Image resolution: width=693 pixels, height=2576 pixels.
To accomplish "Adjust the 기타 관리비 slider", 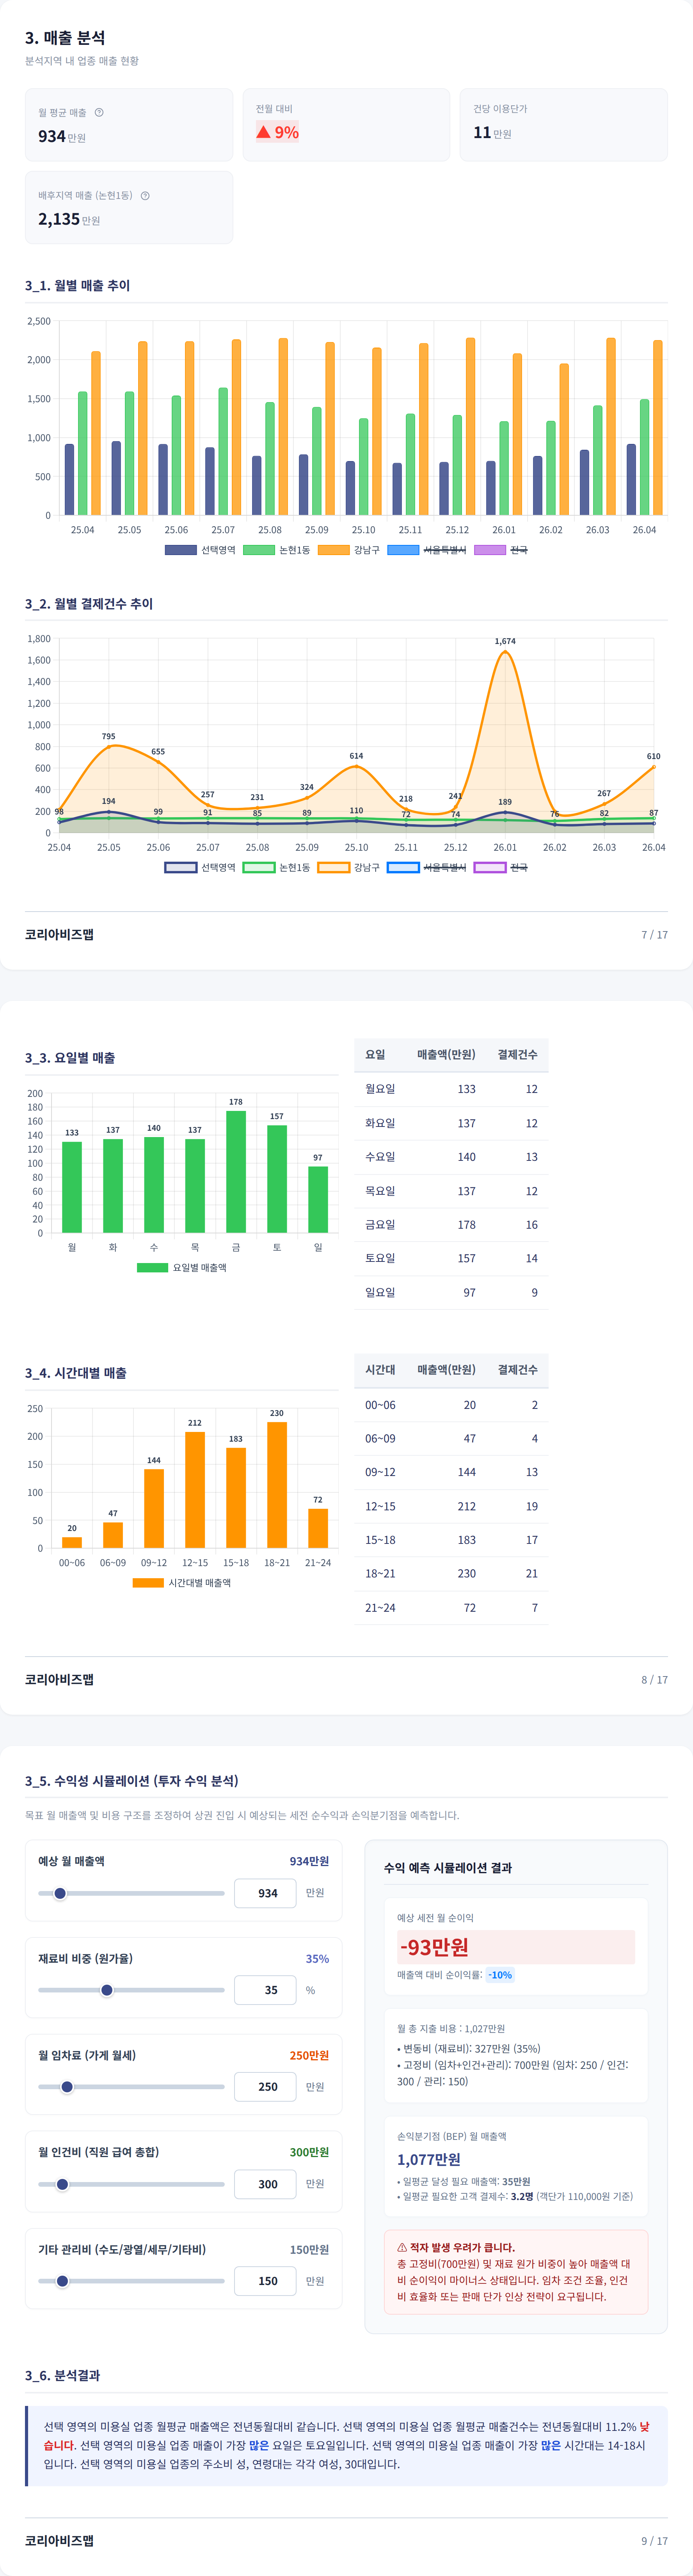I will [131, 2281].
